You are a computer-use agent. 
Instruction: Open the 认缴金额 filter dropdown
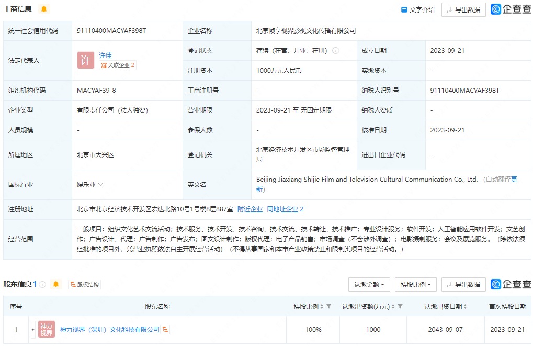pyautogui.click(x=369, y=284)
